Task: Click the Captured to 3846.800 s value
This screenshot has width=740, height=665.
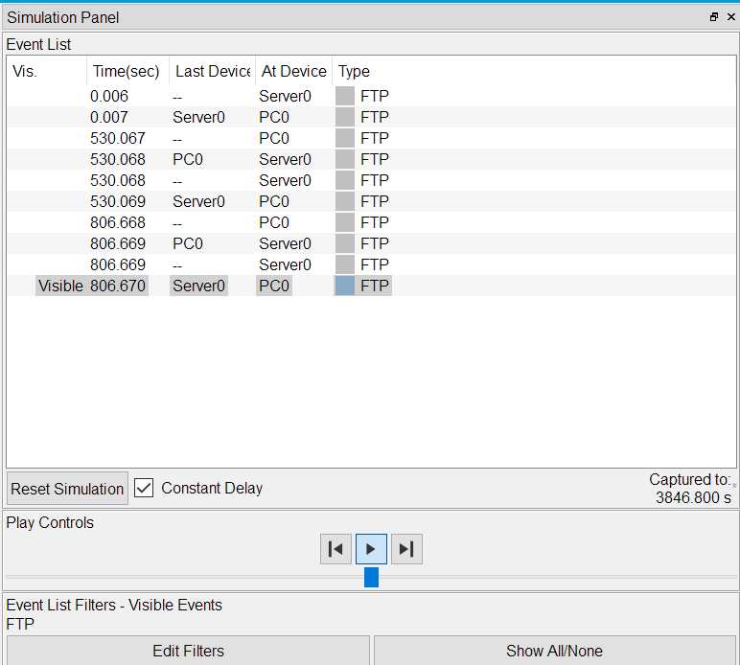Action: [693, 497]
